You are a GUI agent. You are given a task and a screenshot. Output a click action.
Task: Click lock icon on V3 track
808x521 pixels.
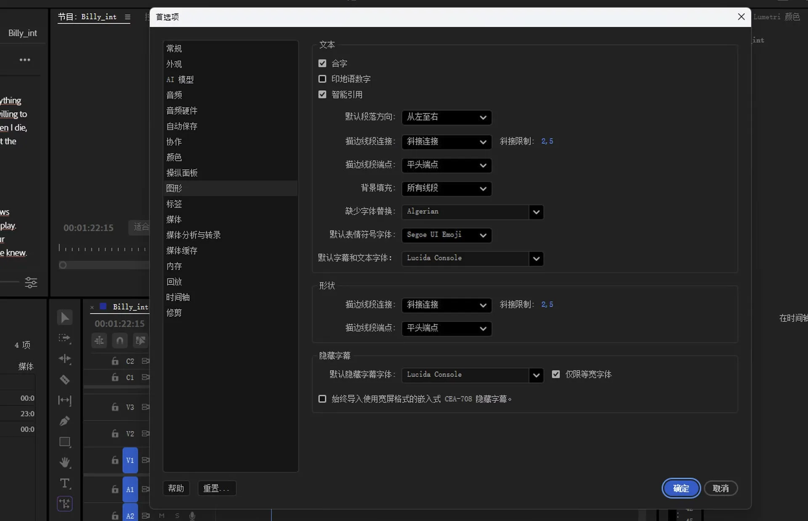[x=115, y=407]
